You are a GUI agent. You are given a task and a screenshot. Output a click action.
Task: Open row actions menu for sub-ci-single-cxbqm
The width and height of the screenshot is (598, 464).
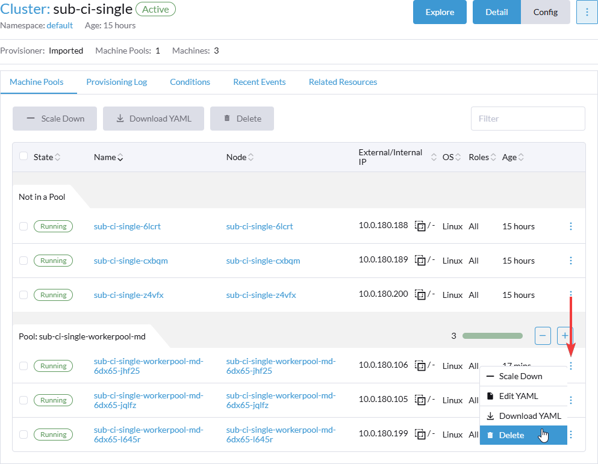(x=571, y=261)
